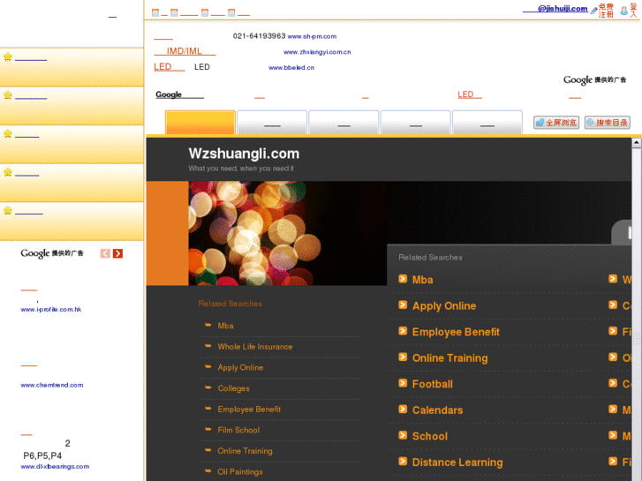
Task: Open School related search
Action: 430,436
